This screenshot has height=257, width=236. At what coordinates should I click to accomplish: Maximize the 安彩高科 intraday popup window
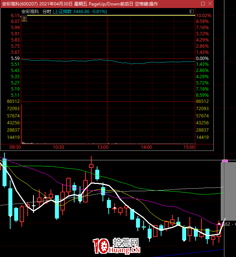point(203,4)
